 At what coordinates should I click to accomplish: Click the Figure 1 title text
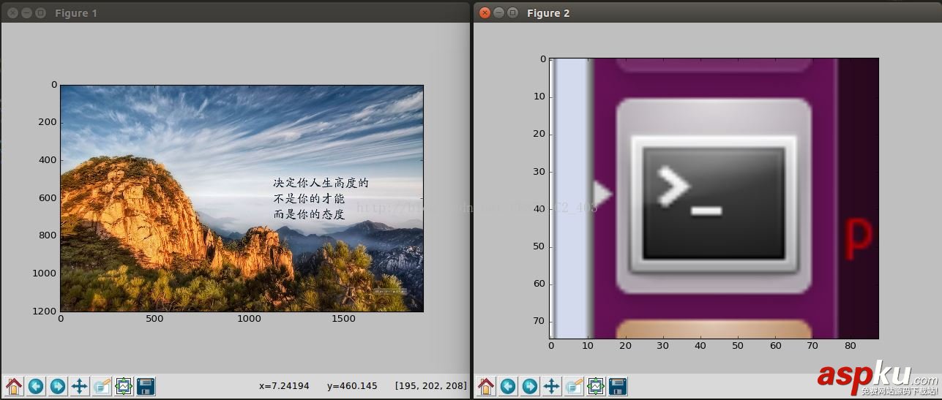(x=76, y=13)
